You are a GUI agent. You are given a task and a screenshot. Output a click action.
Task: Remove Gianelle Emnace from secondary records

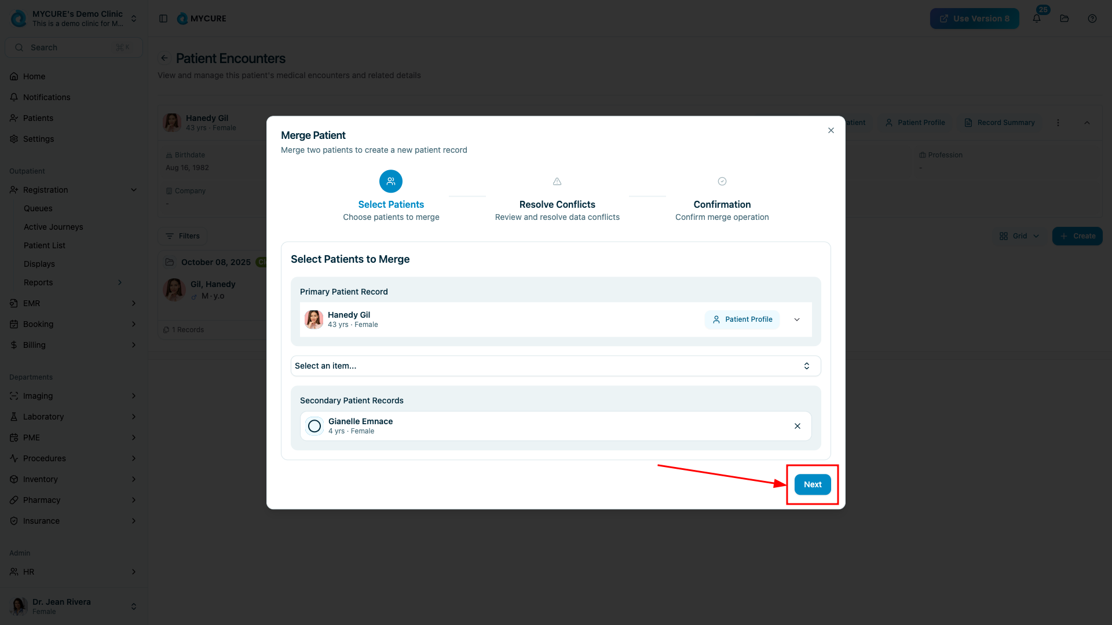click(798, 426)
